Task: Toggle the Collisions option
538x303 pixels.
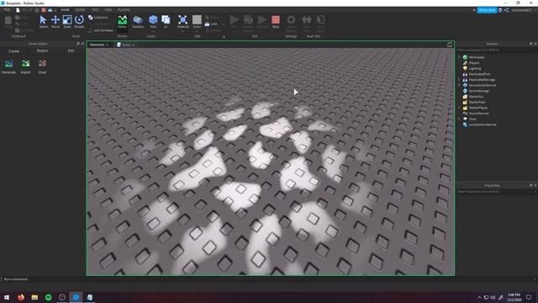Action: (x=98, y=18)
